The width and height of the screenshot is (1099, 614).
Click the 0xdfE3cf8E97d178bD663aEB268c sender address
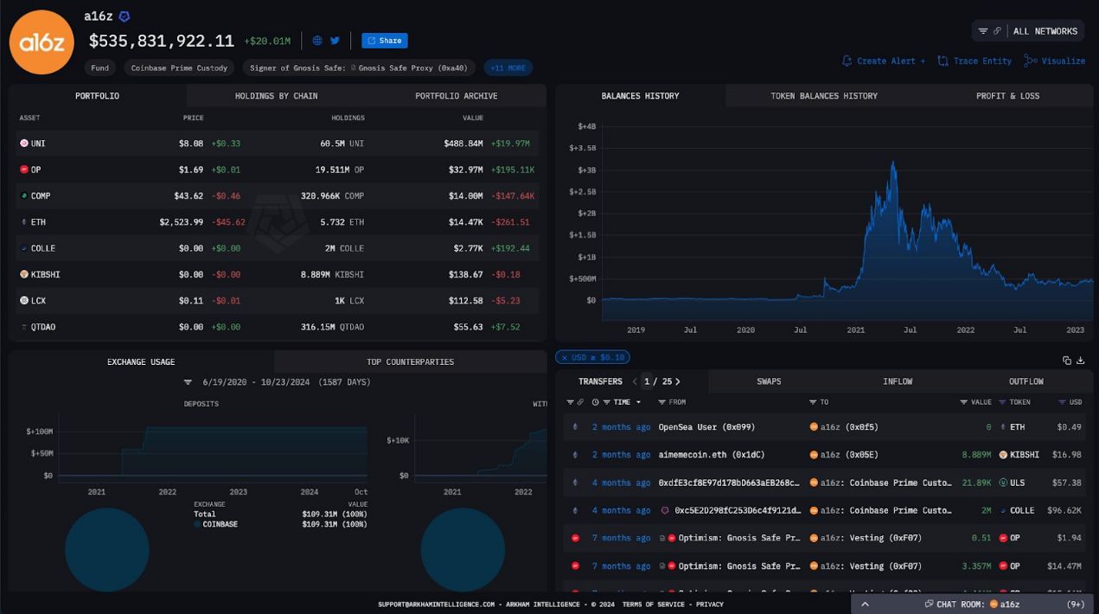coord(729,483)
